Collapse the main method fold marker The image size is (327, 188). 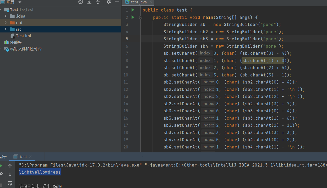point(141,18)
